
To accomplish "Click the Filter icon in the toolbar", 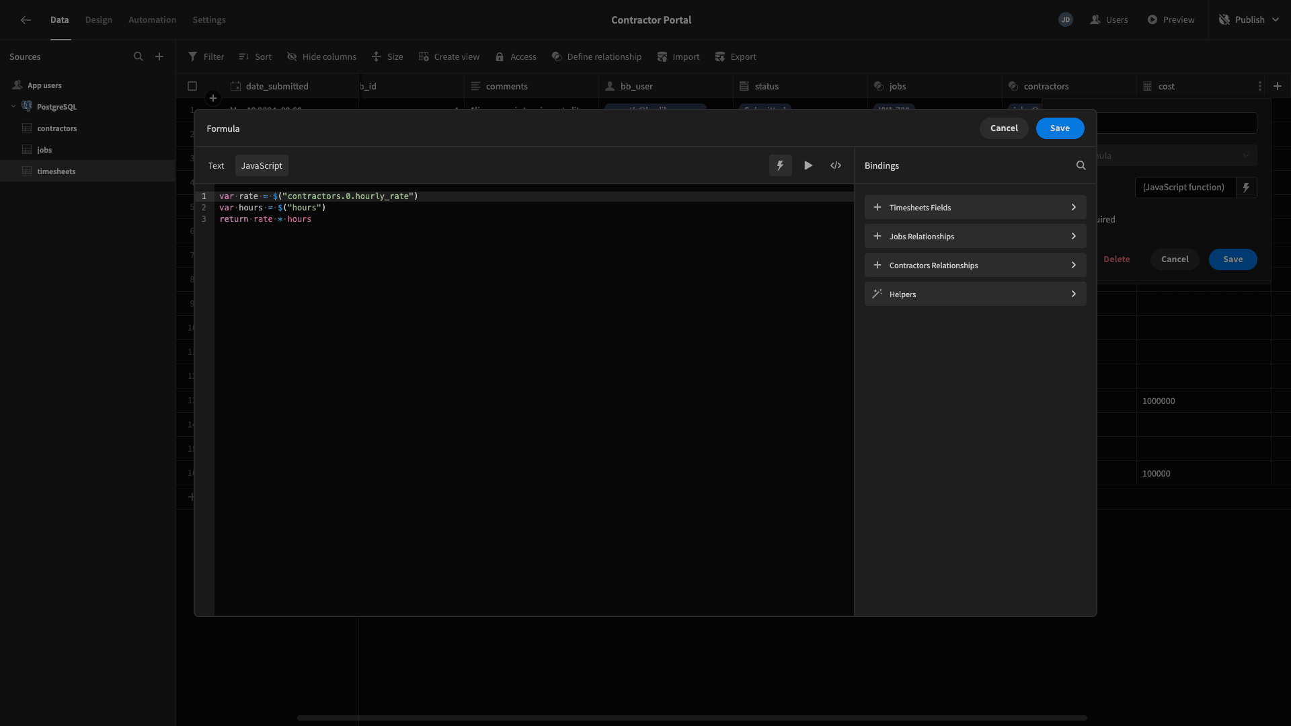I will click(x=192, y=56).
